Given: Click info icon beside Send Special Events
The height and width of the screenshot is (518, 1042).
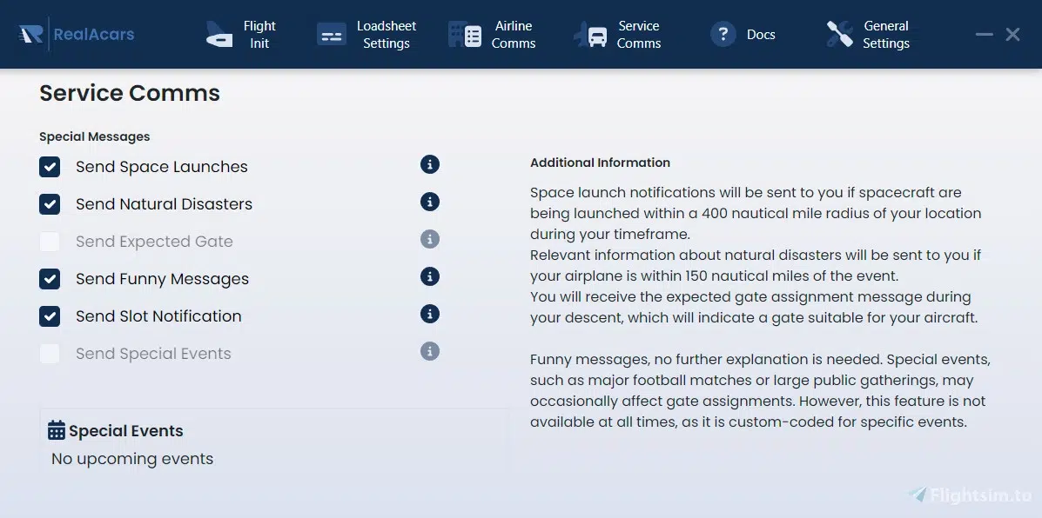Looking at the screenshot, I should (429, 351).
